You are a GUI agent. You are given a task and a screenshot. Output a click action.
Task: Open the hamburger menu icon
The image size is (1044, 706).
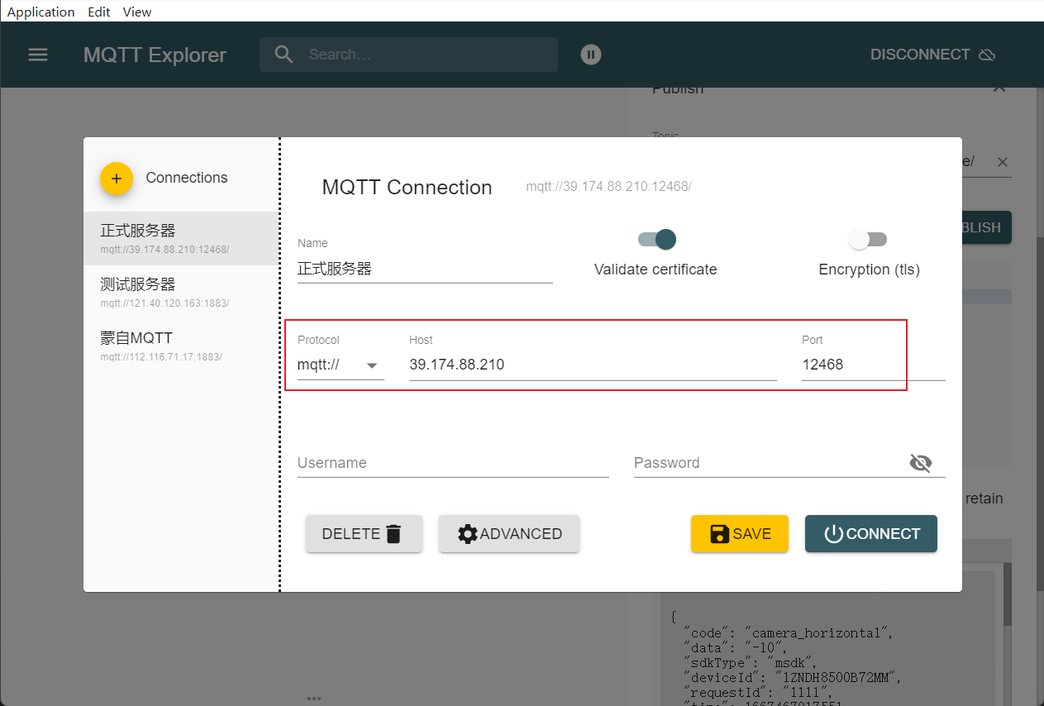click(38, 55)
